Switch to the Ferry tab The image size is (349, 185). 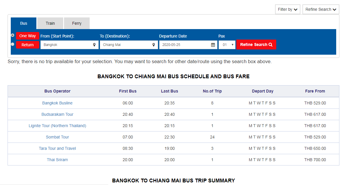coord(77,23)
